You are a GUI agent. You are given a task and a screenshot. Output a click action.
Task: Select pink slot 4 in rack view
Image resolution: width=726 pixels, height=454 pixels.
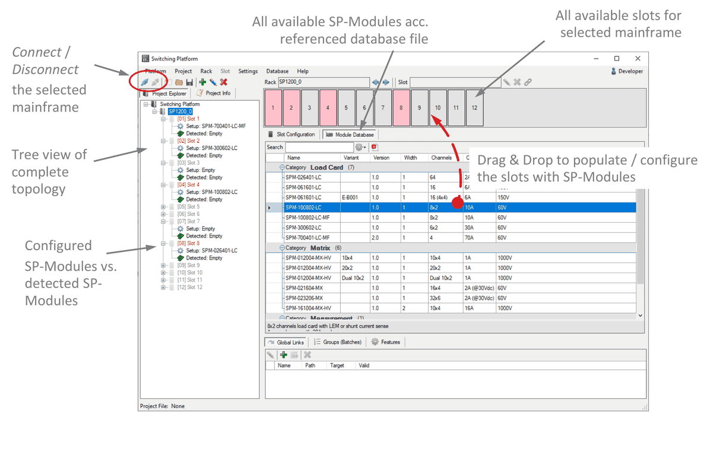pos(328,107)
